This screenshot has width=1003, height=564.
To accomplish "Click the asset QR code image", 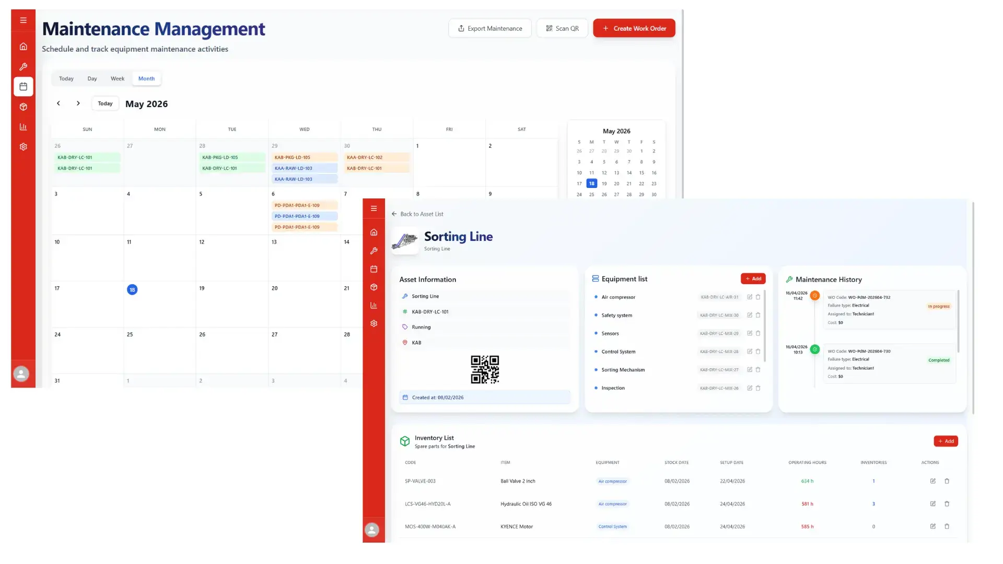I will [485, 370].
